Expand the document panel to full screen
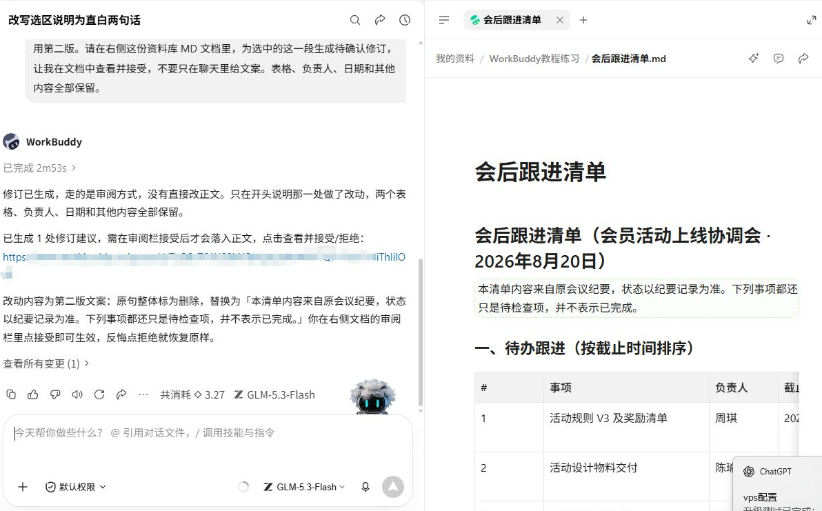This screenshot has height=511, width=822. (x=811, y=20)
